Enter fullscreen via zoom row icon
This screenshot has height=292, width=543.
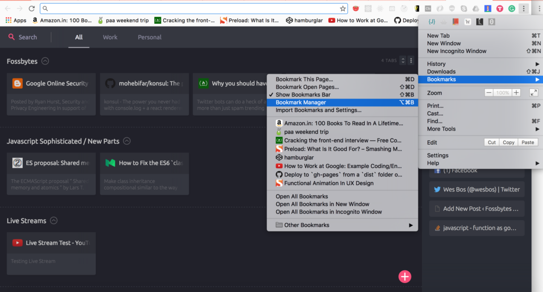(x=533, y=93)
